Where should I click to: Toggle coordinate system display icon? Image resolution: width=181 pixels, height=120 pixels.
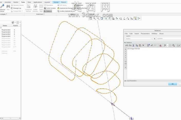tap(131, 18)
